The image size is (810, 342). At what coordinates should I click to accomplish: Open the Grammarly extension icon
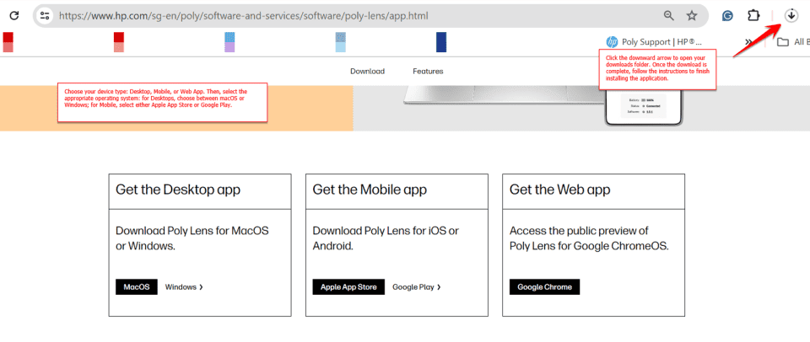pyautogui.click(x=727, y=16)
